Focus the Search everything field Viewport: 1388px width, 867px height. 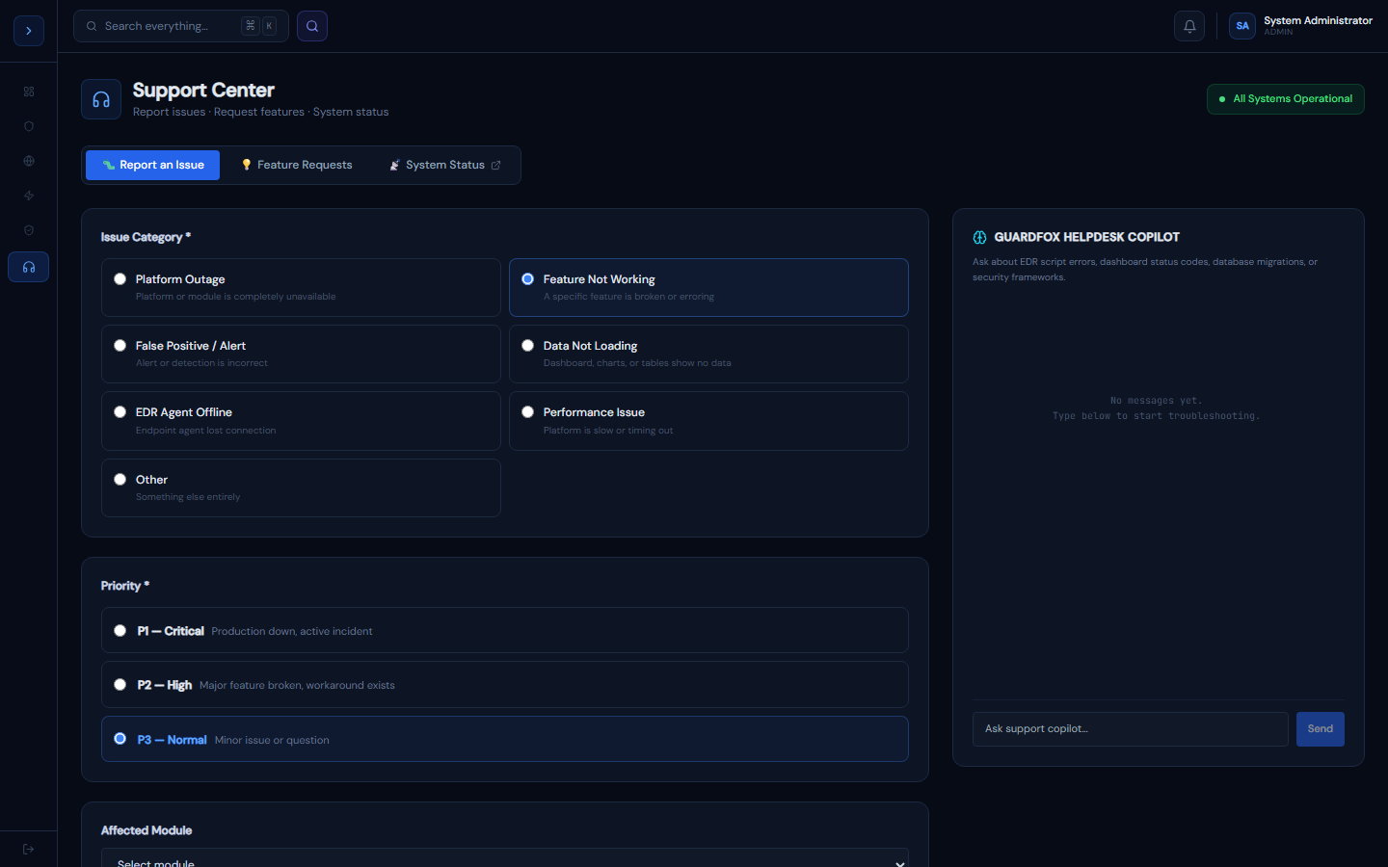tap(181, 26)
